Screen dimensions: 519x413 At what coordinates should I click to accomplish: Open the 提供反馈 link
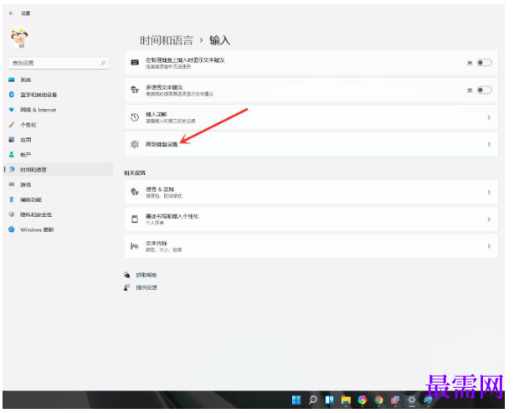coord(146,287)
